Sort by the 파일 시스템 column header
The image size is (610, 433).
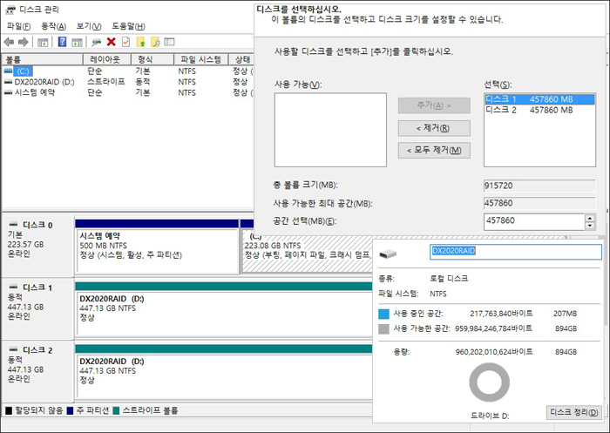[x=201, y=59]
